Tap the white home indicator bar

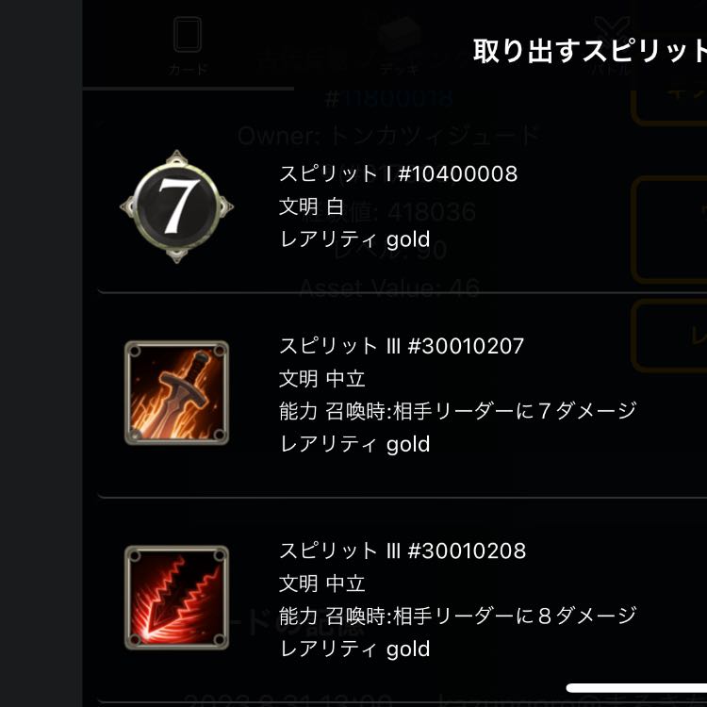636,687
